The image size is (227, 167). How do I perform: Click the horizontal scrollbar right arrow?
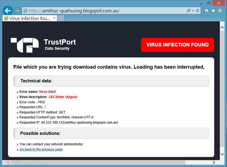[x=214, y=163]
